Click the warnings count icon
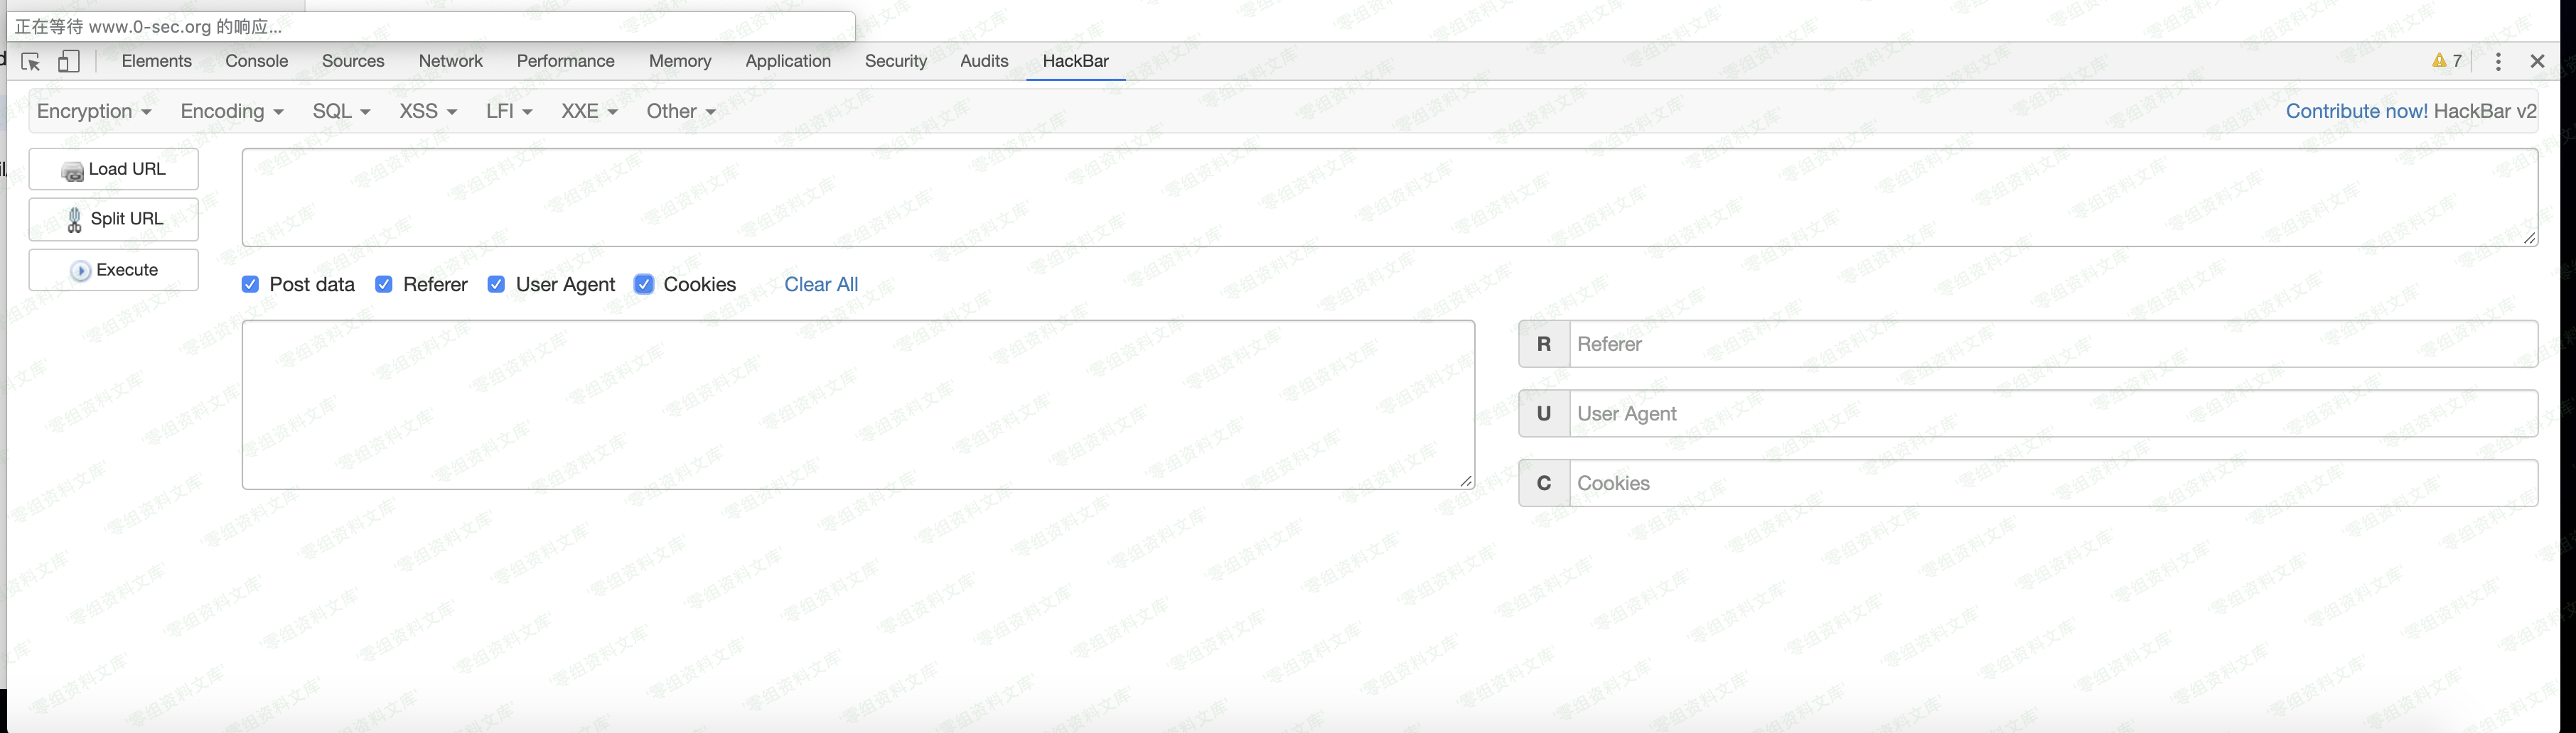Viewport: 2576px width, 733px height. 2446,61
